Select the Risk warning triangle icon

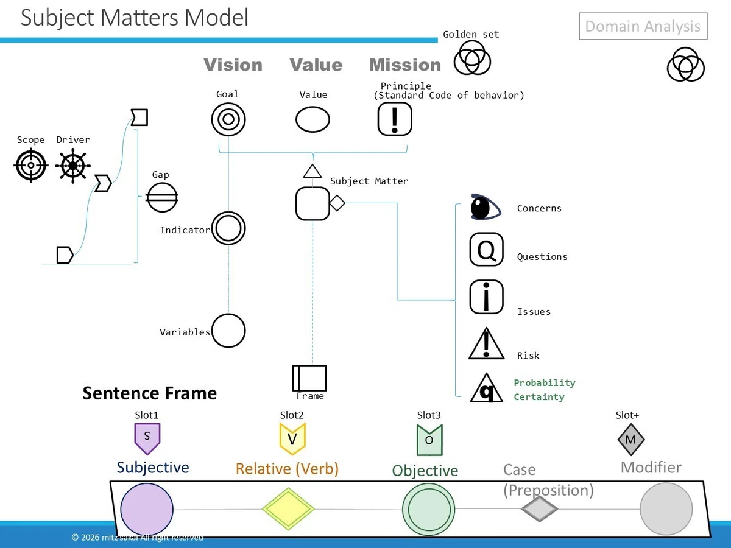486,344
